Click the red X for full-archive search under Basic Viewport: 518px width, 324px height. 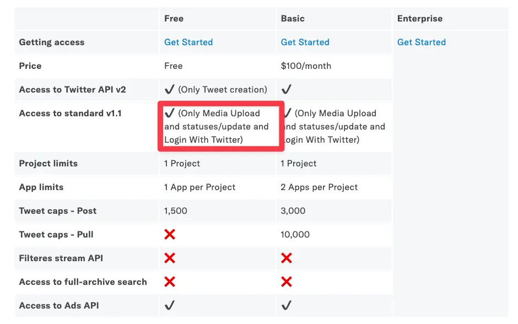[x=286, y=282]
